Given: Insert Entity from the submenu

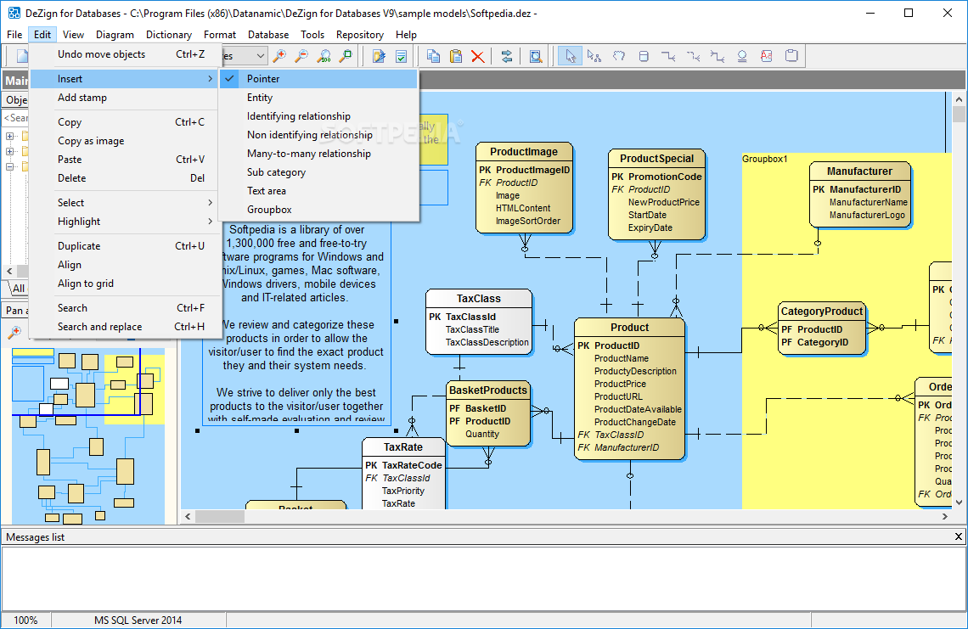Looking at the screenshot, I should coord(318,98).
